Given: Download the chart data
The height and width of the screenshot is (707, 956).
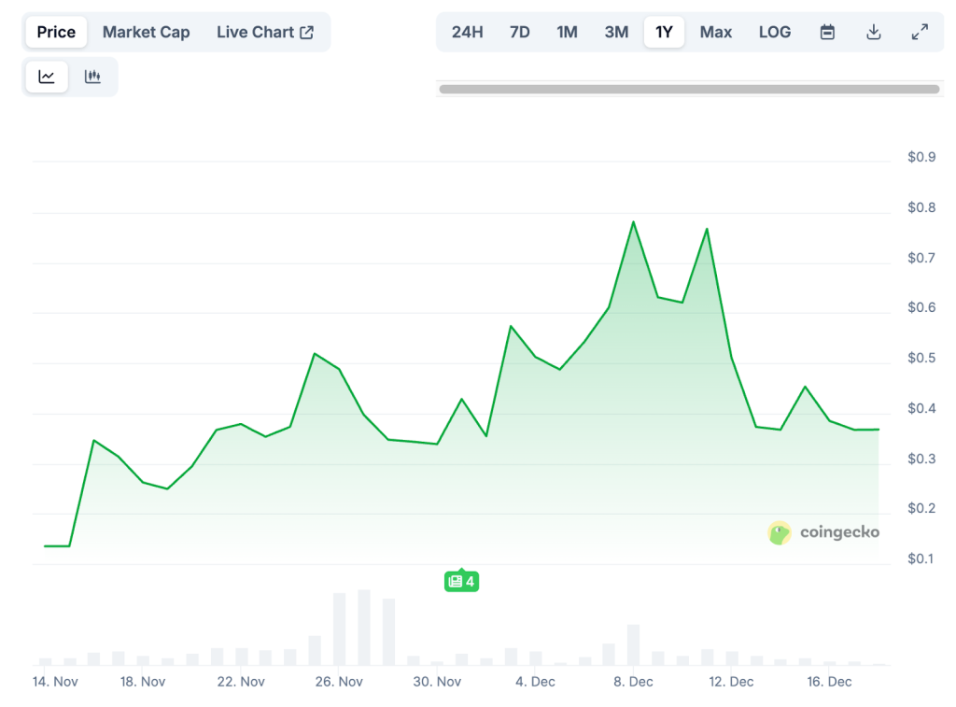Looking at the screenshot, I should pyautogui.click(x=874, y=32).
